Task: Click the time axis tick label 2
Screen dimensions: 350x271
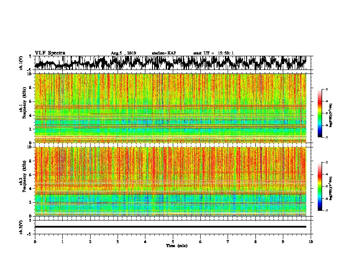Action: coord(90,242)
